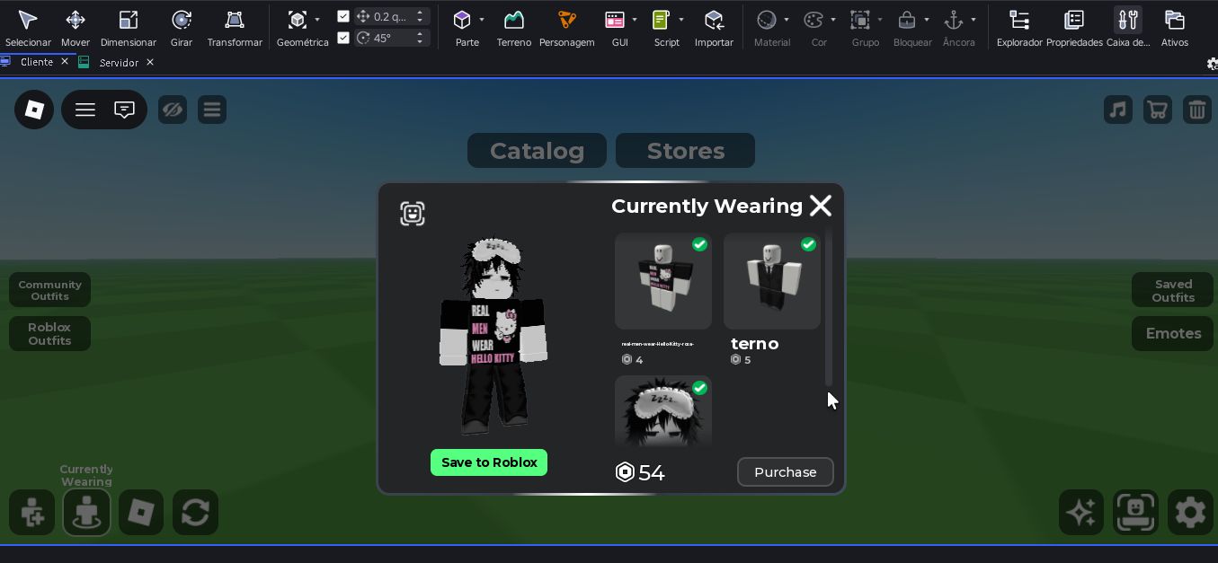Open the Personagem tool
Screen dimensions: 1218x563
[566, 28]
